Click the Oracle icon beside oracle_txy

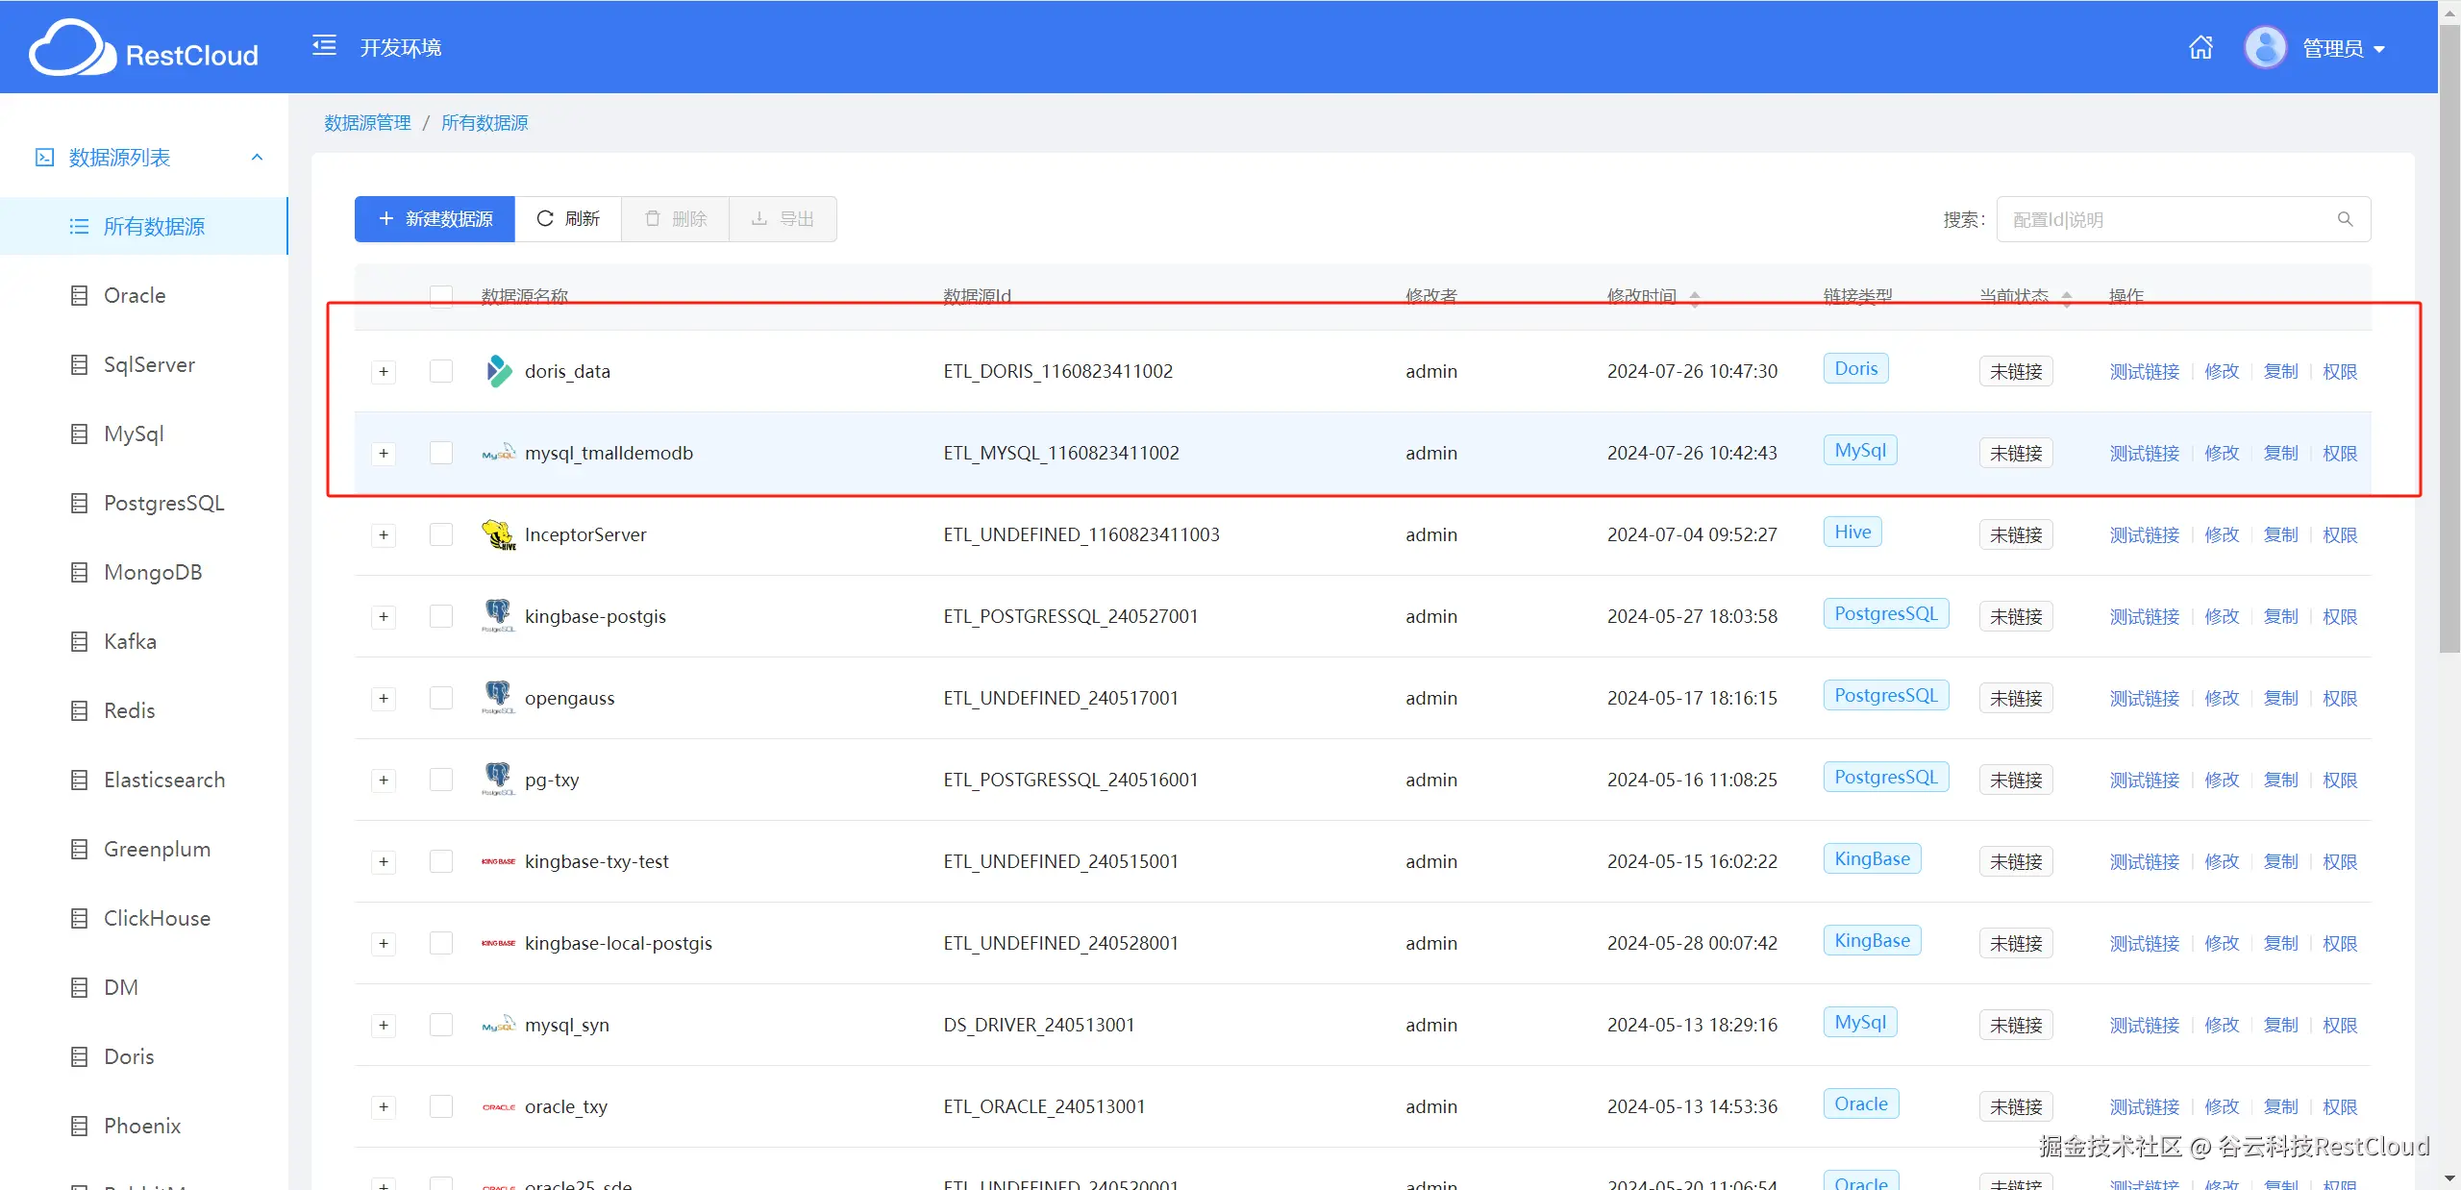coord(498,1106)
